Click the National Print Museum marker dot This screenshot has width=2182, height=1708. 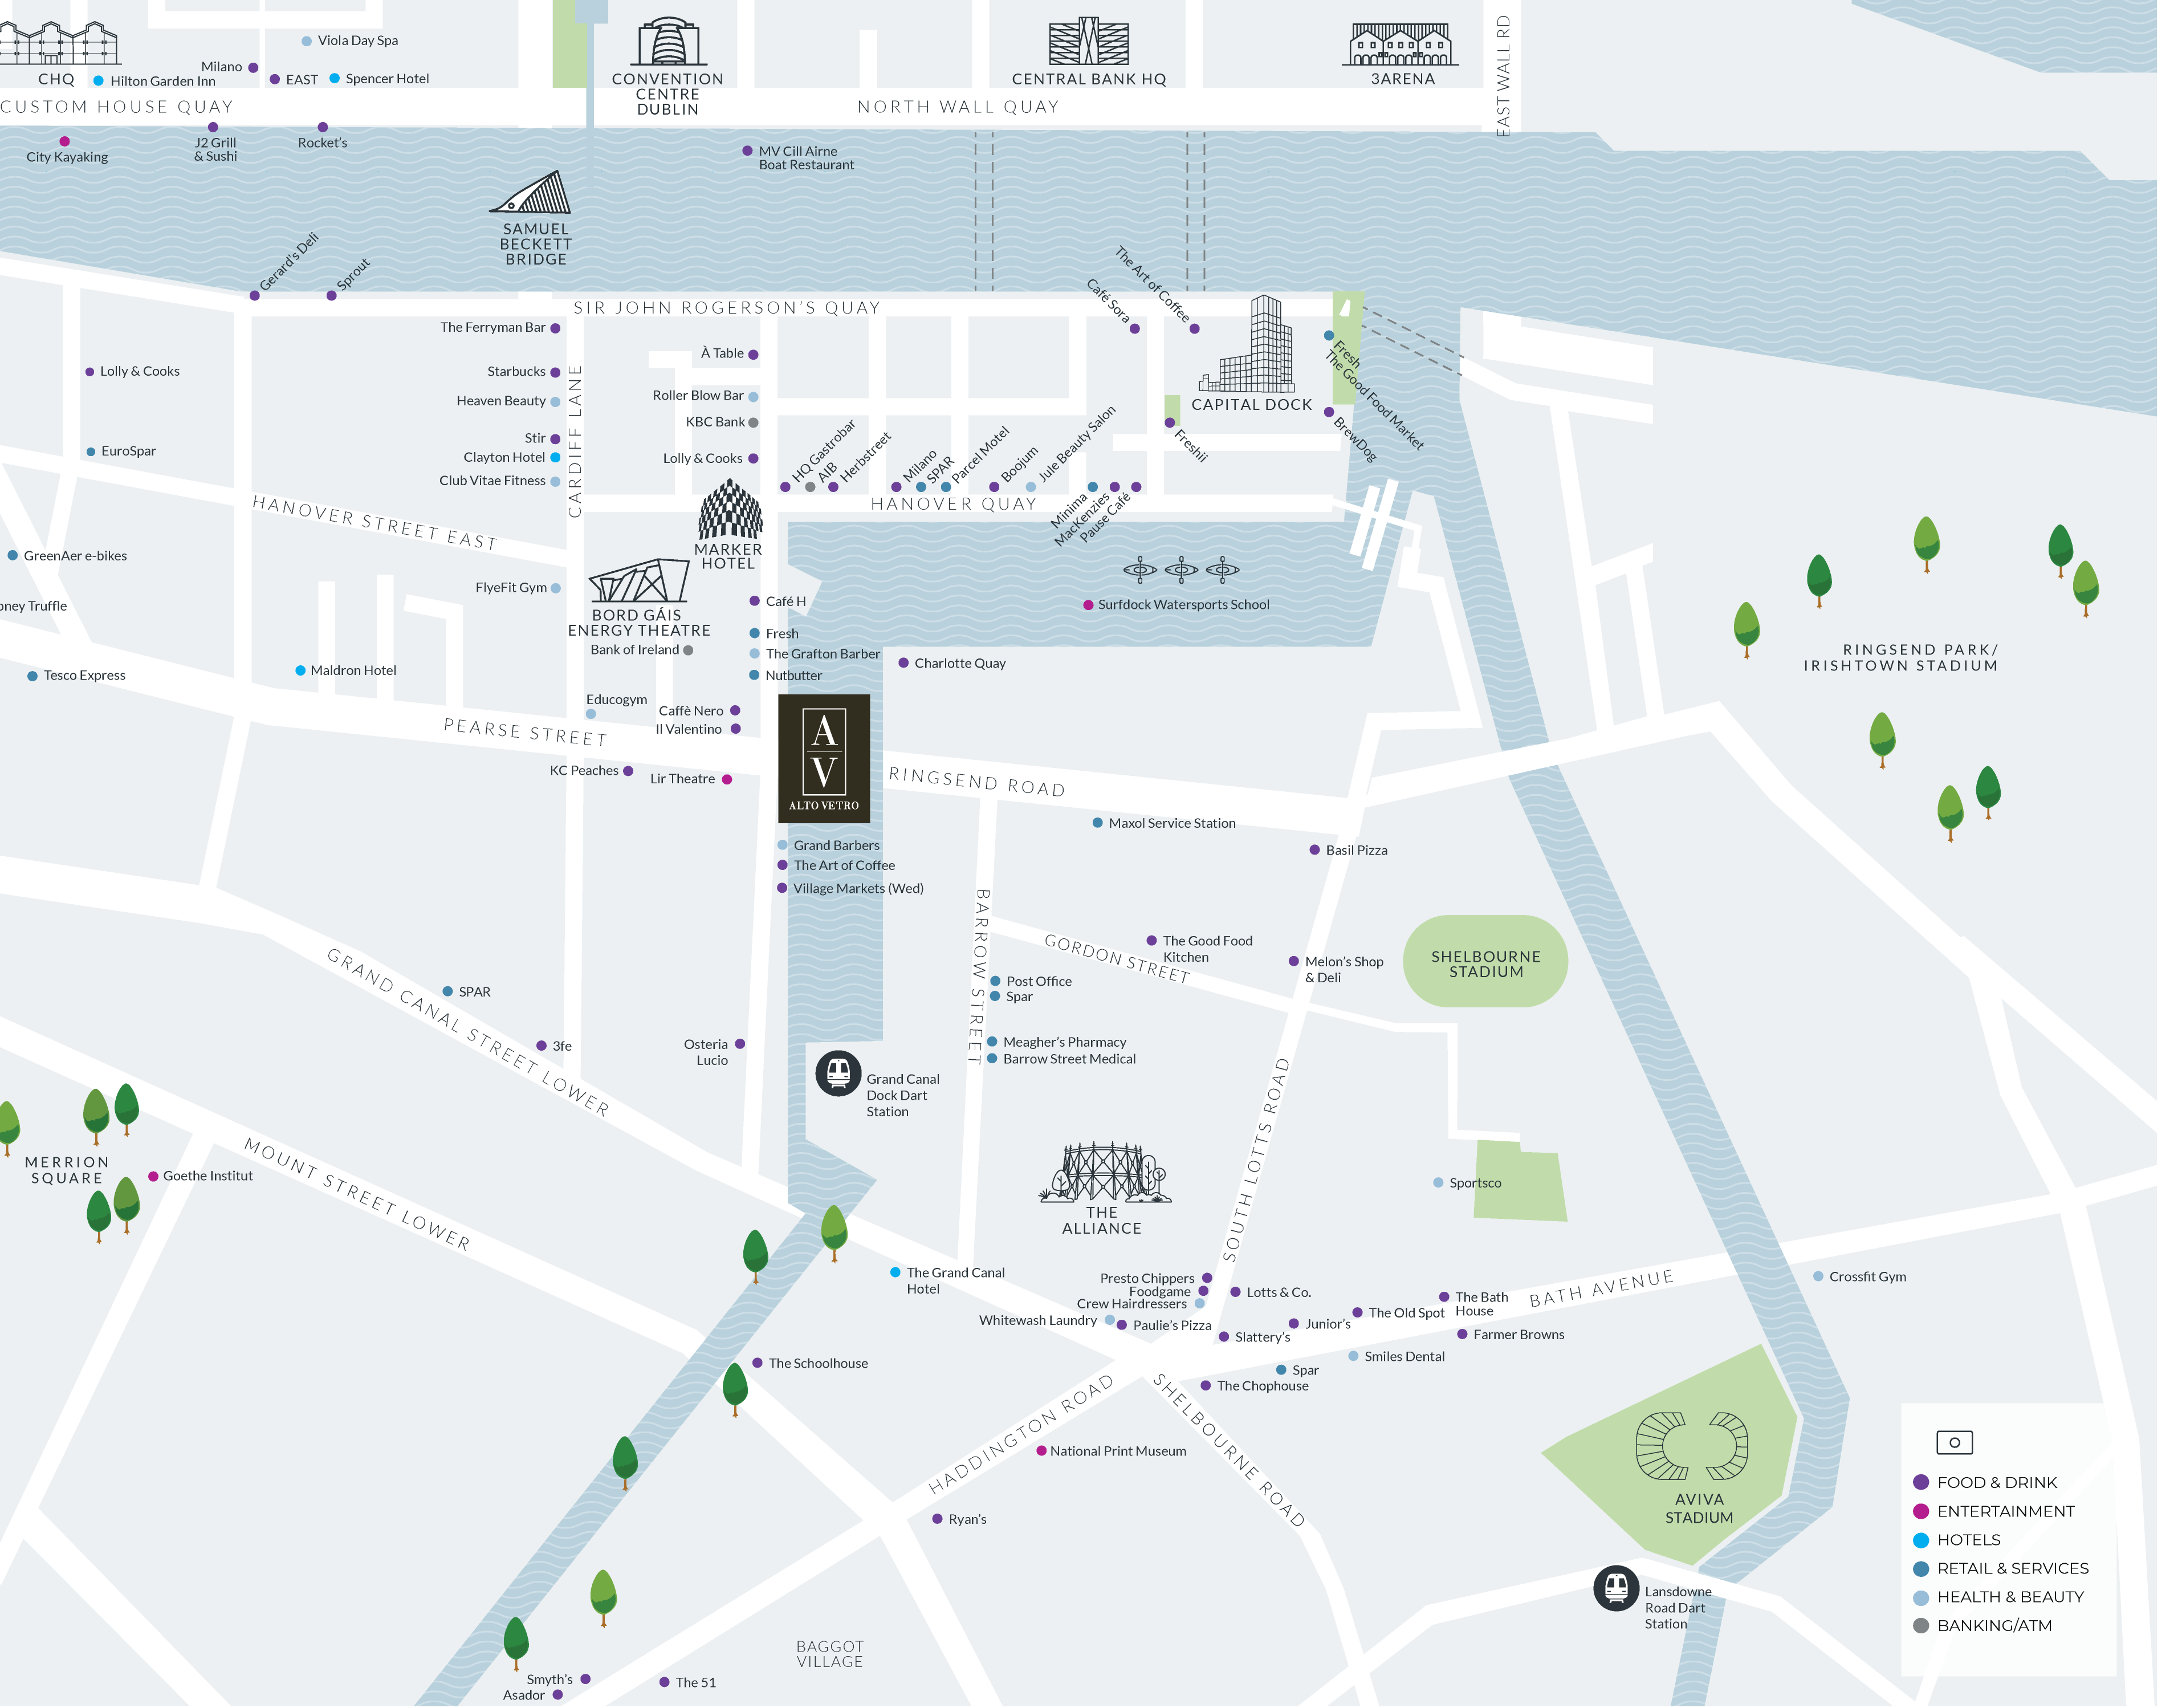pyautogui.click(x=1053, y=1467)
